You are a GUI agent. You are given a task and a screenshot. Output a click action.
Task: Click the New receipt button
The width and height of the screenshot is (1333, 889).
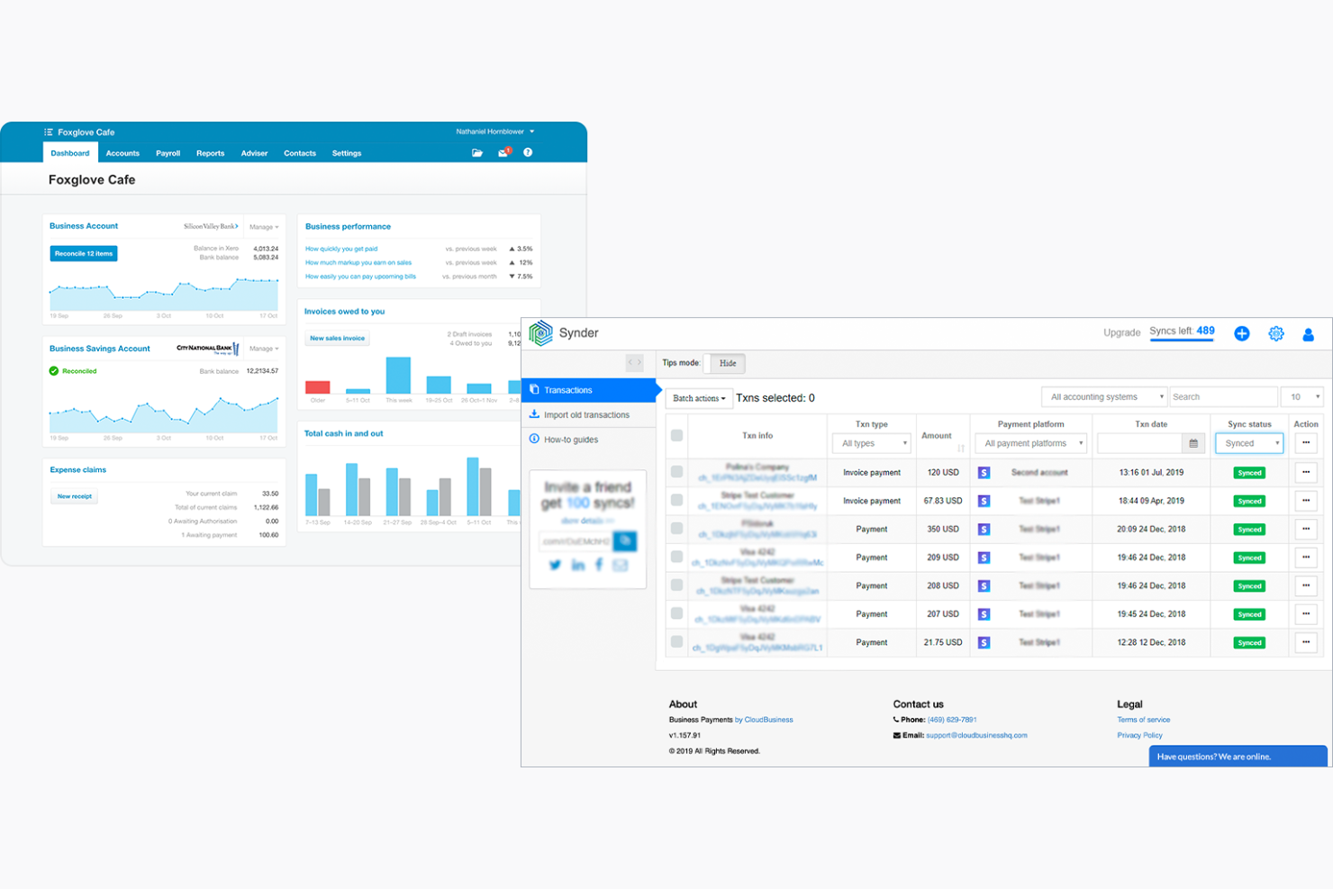coord(75,496)
